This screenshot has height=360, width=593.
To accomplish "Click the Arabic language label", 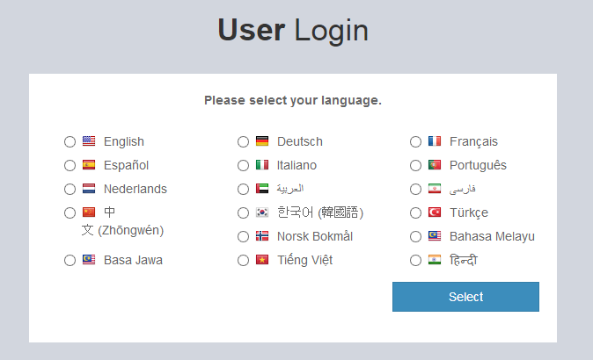I will point(290,189).
